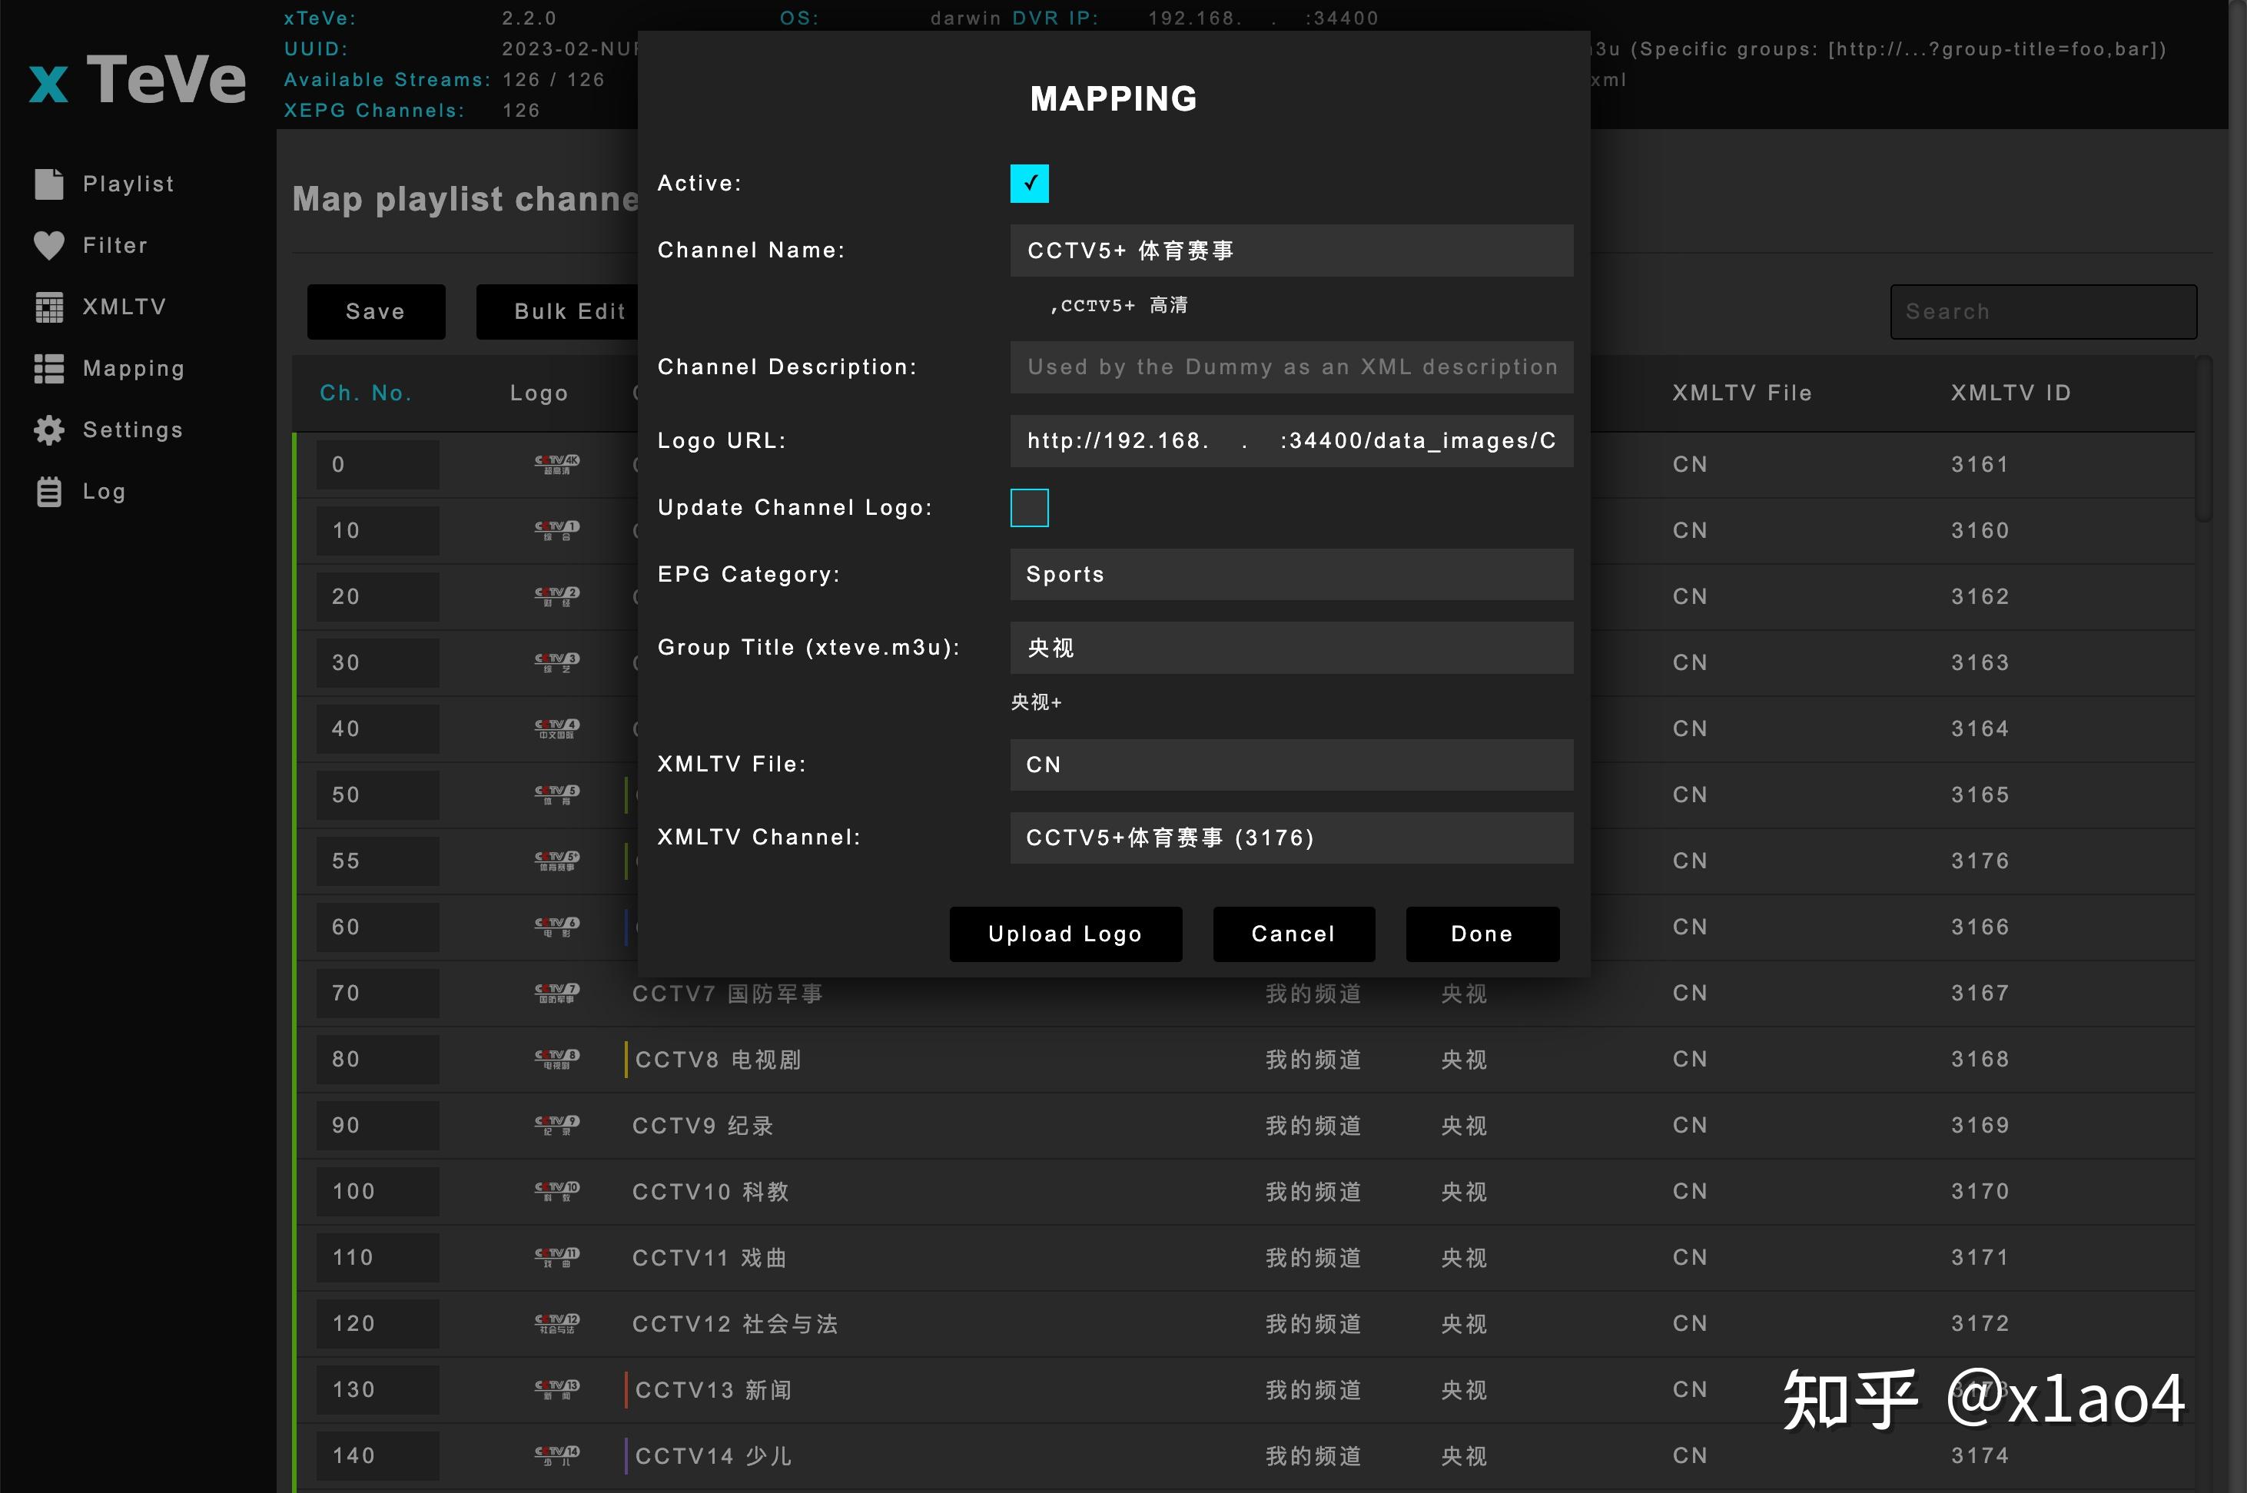Click the CCTV13 channel logo
The height and width of the screenshot is (1493, 2247).
point(556,1389)
